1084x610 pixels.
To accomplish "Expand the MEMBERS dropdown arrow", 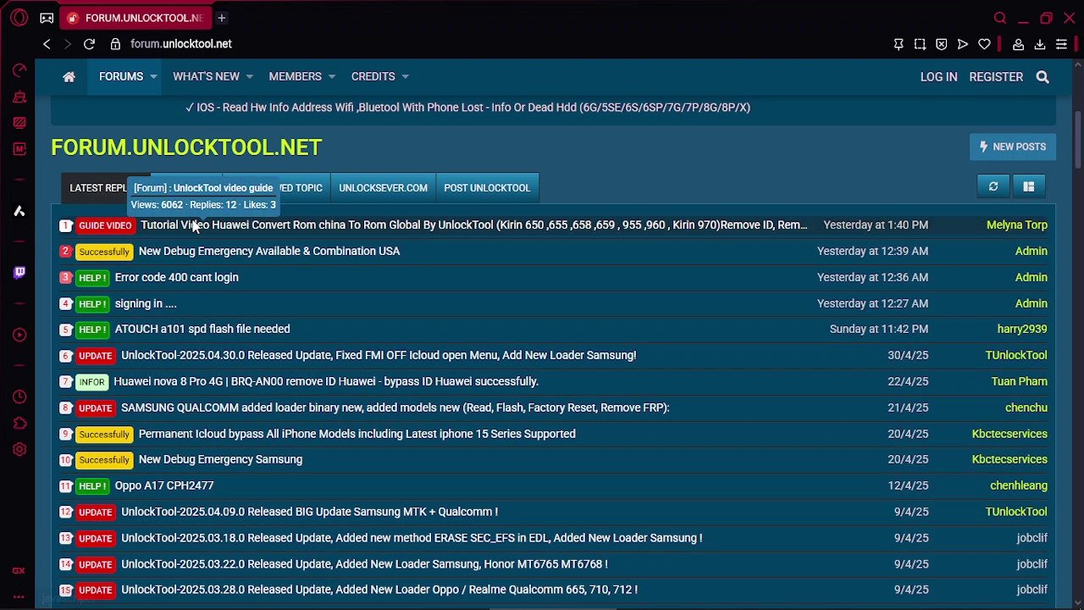I will tap(331, 77).
